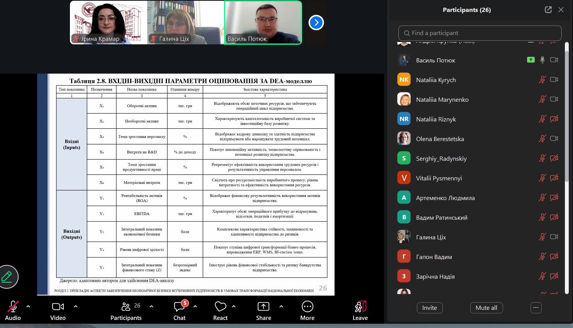Show next video thumbnails with blue arrow
This screenshot has width=573, height=328.
coord(316,23)
